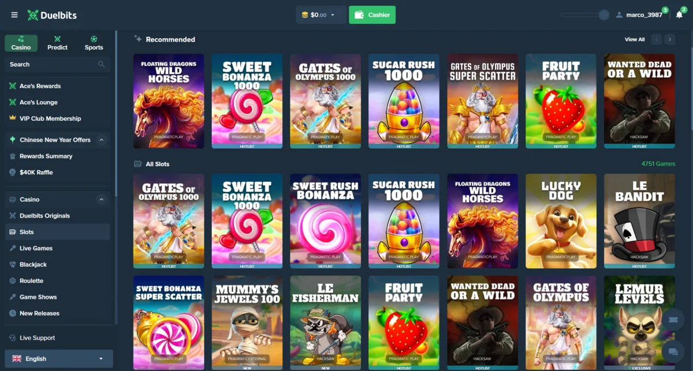
Task: Open Le Bandit game thumbnail
Action: click(x=639, y=221)
